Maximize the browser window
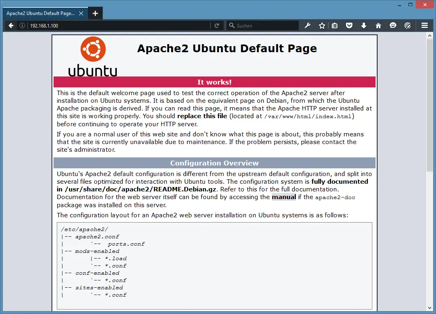 pyautogui.click(x=410, y=5)
